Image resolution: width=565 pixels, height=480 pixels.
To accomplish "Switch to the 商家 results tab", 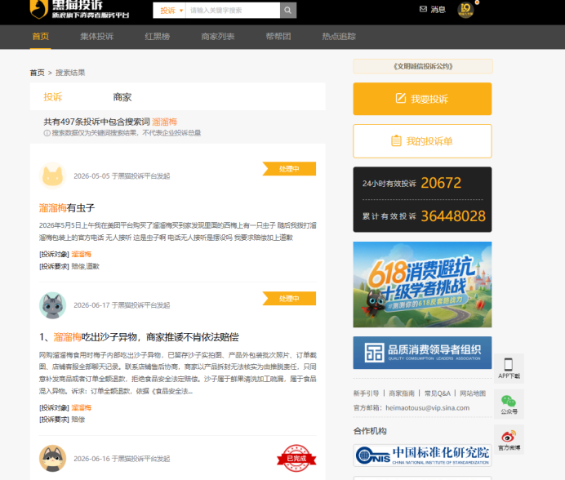I will (x=122, y=97).
